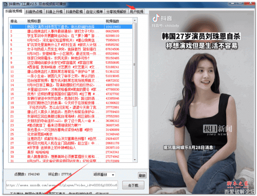The image size is (257, 196).
Task: Click the 刷新 refresh button
Action: click(142, 175)
